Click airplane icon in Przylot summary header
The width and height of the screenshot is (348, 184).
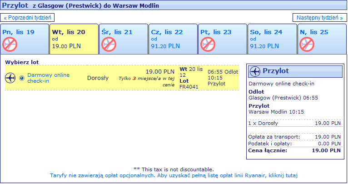point(255,71)
